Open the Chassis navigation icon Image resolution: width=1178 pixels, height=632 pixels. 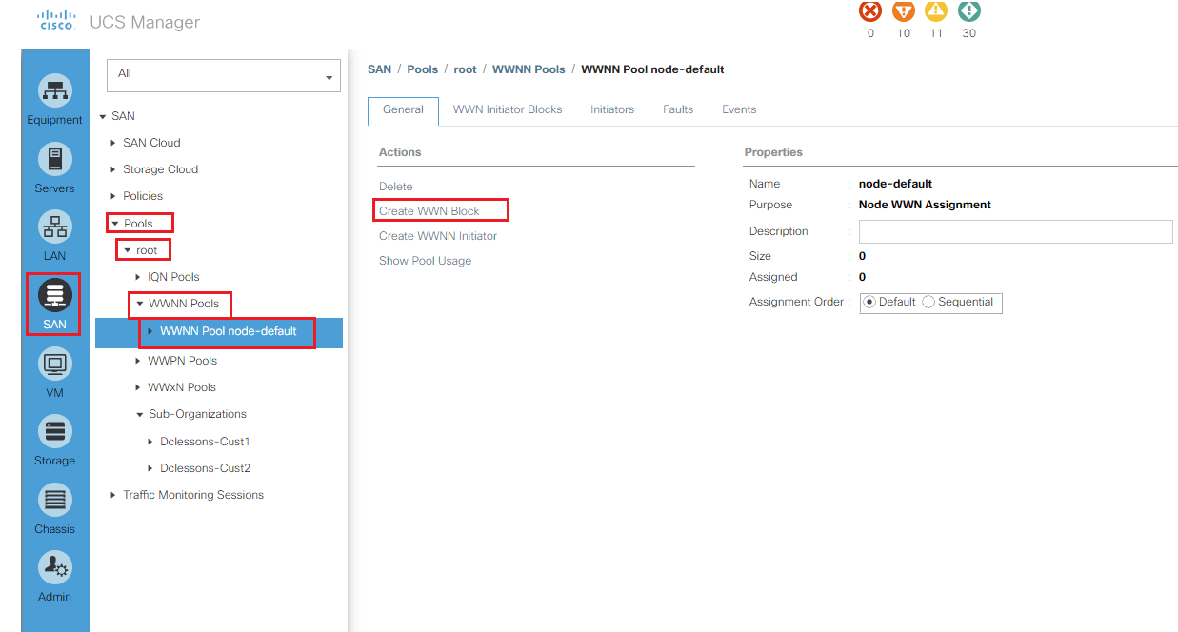[x=54, y=501]
